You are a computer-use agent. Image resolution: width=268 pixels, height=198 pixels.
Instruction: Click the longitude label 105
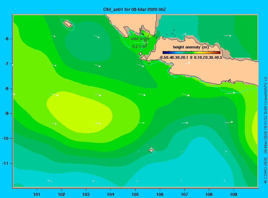coord(135,194)
